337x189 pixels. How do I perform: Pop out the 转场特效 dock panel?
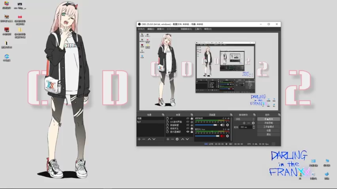(254, 115)
